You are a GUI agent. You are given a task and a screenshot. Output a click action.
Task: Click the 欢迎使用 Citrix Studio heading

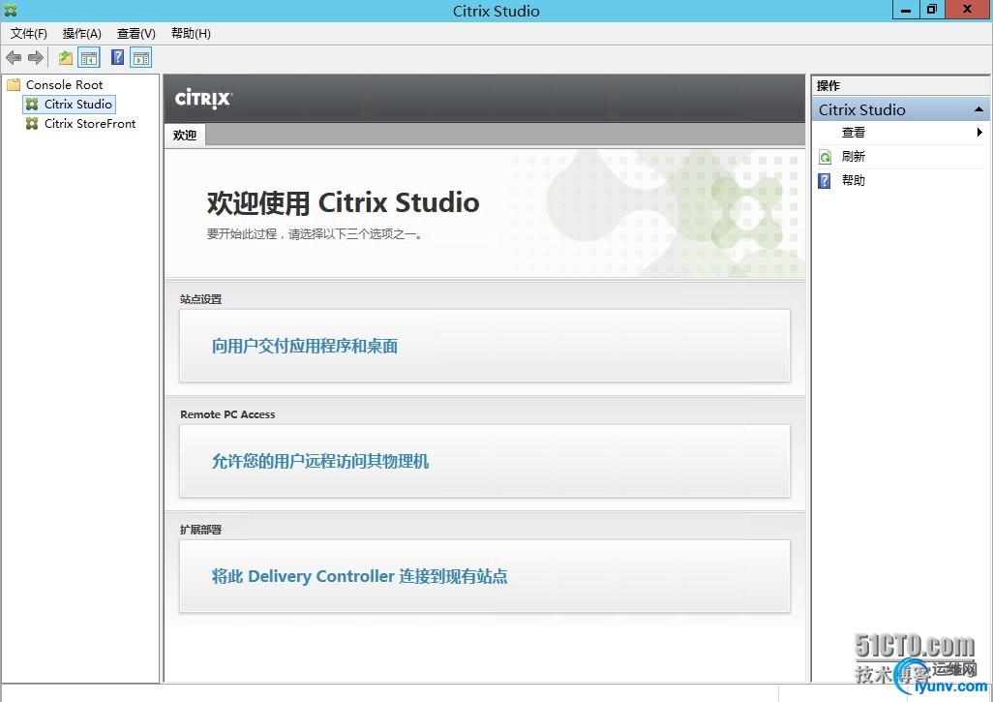(x=344, y=202)
